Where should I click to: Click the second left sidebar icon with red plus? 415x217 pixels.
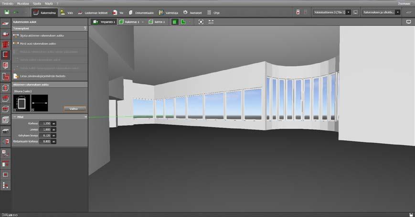[x=5, y=34]
